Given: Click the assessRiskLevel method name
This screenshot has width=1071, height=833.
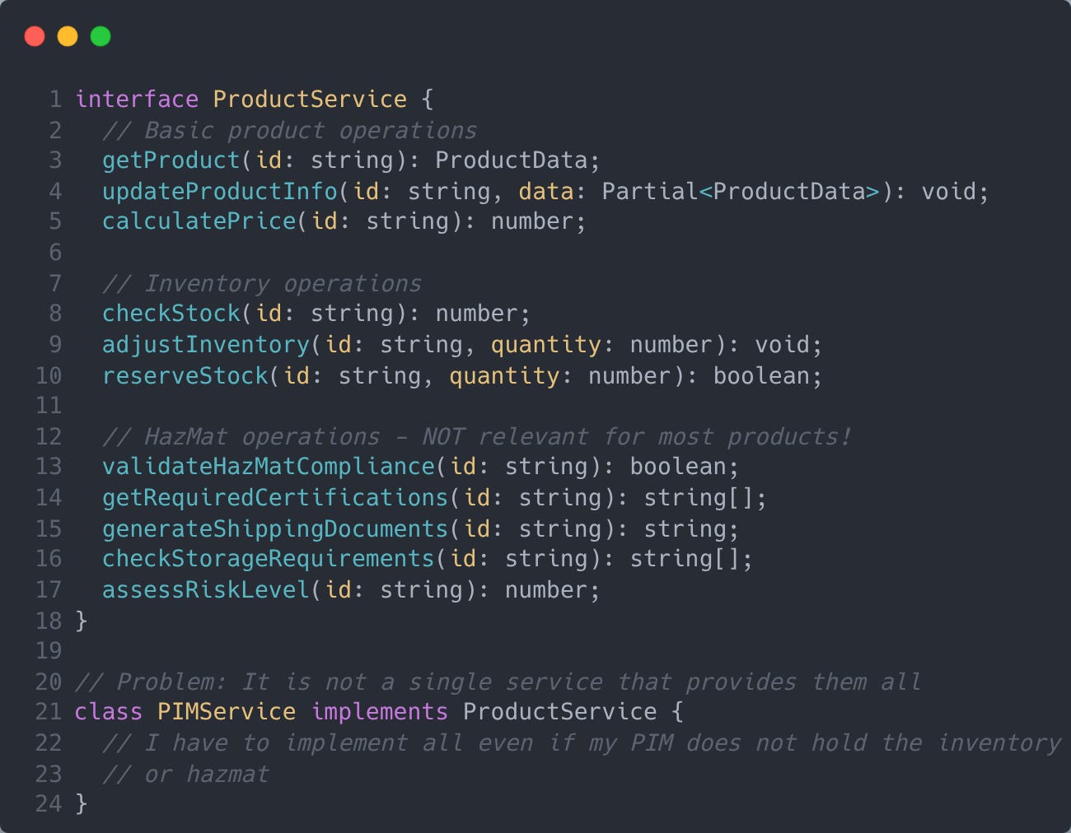Looking at the screenshot, I should click(x=205, y=590).
